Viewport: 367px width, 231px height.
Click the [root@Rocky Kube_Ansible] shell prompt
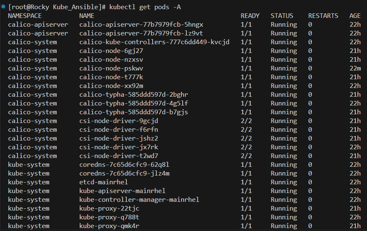(x=58, y=7)
